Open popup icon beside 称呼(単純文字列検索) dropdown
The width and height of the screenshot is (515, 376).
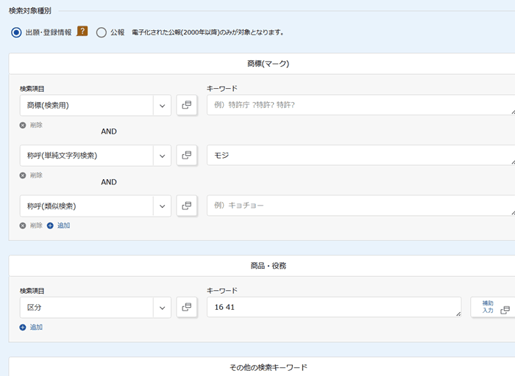(x=187, y=155)
